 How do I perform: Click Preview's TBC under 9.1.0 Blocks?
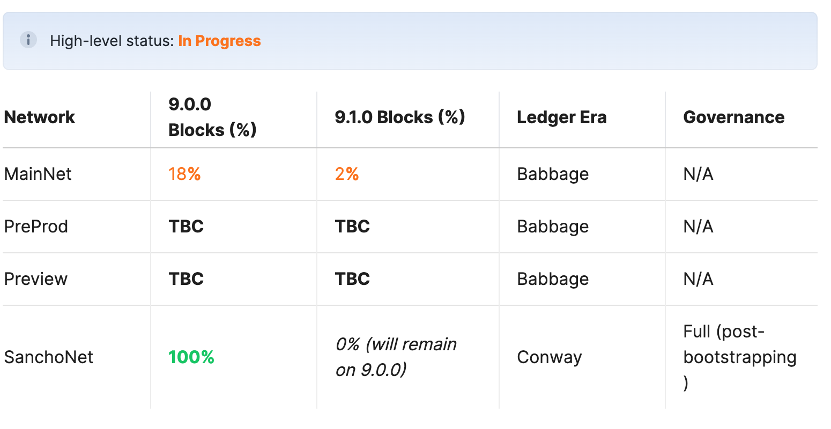[x=352, y=279]
